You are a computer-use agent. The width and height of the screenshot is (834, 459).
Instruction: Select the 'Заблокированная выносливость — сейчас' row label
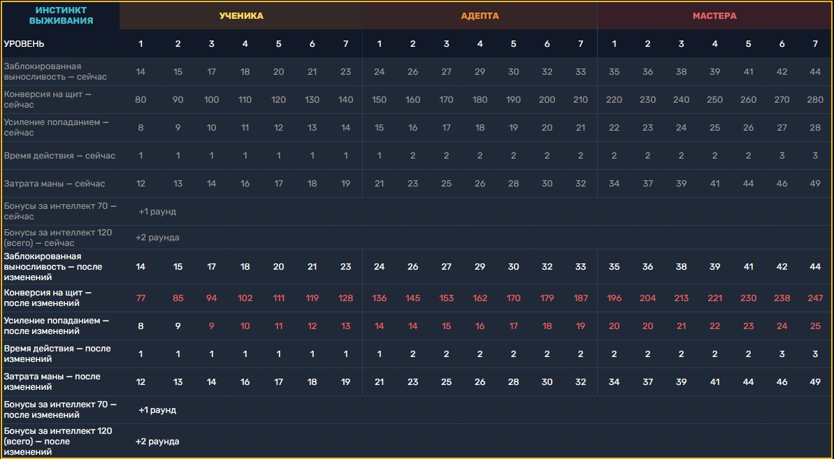point(55,72)
